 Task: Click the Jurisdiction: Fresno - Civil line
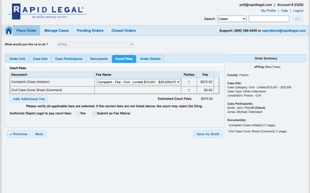click(244, 96)
